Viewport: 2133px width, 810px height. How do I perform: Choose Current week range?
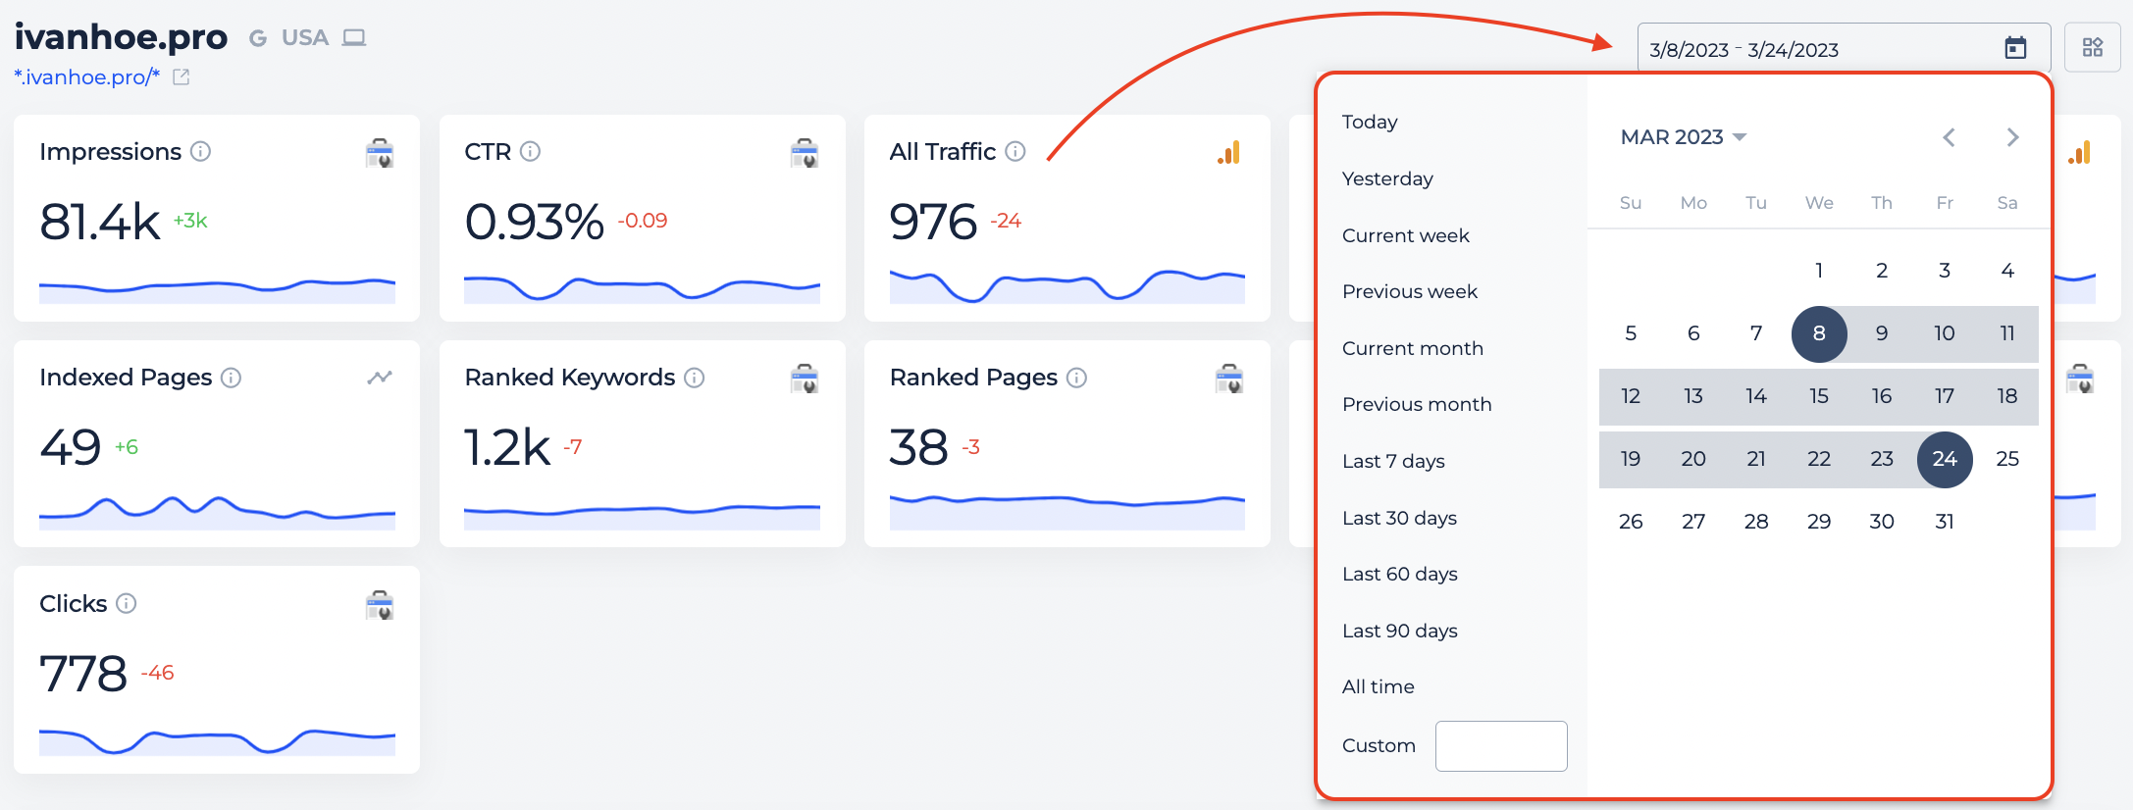[1406, 235]
